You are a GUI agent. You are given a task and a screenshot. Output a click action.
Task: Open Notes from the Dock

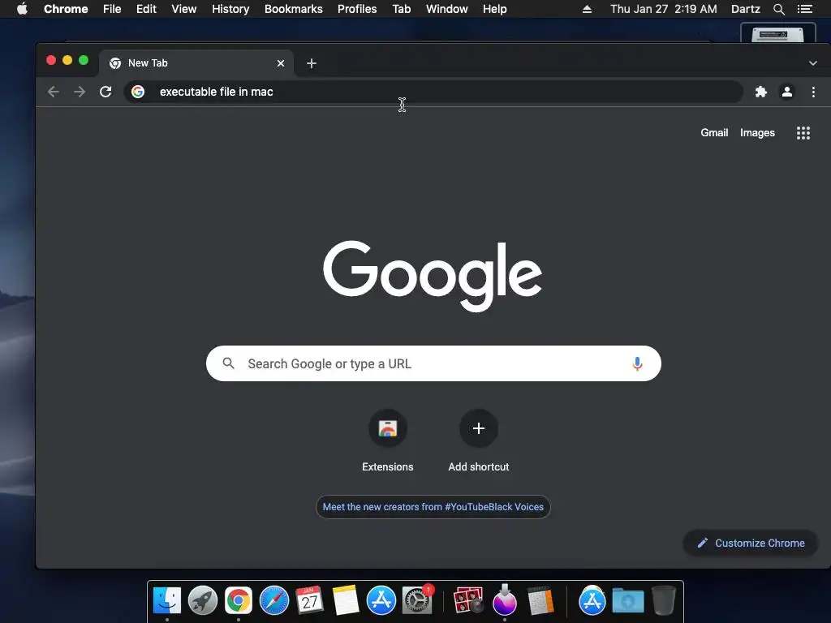click(x=346, y=601)
